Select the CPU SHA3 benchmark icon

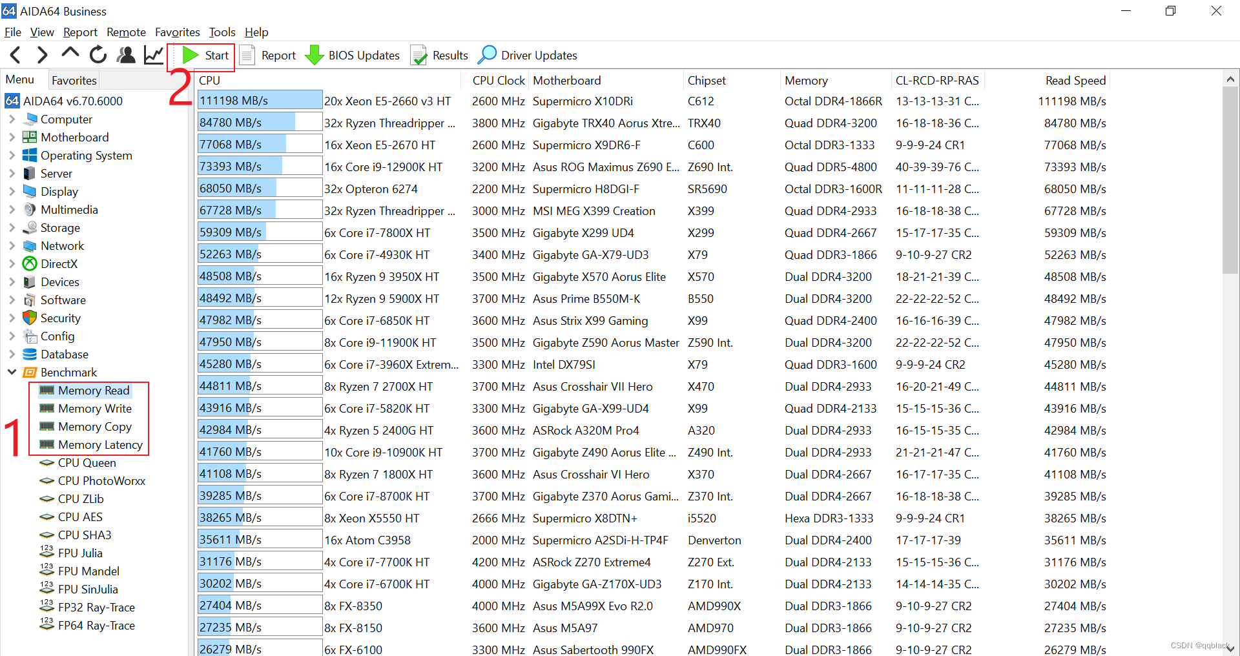46,535
